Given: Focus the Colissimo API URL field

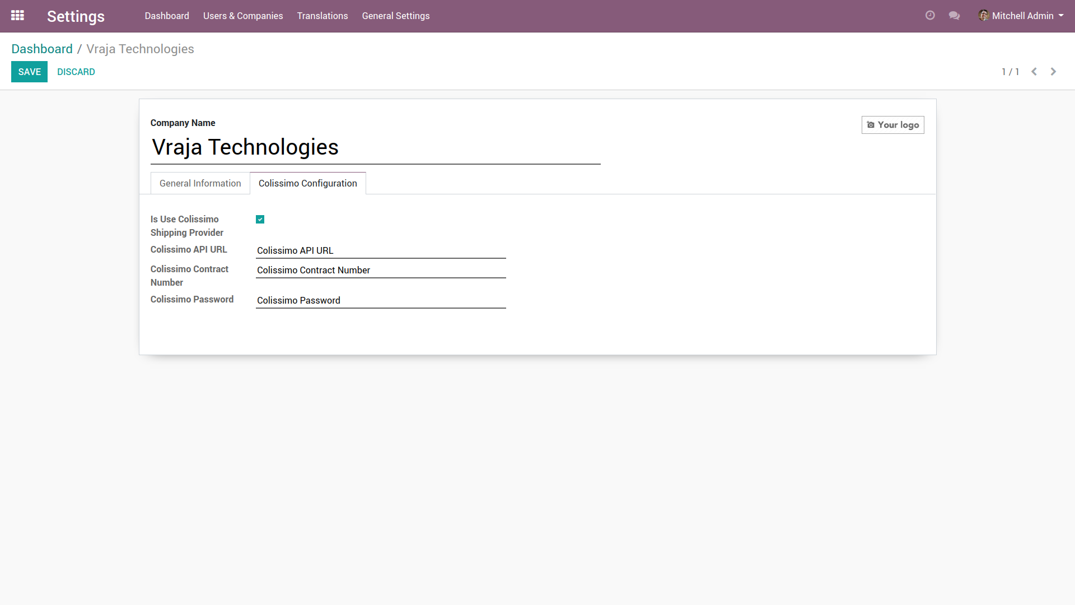Looking at the screenshot, I should (x=381, y=250).
